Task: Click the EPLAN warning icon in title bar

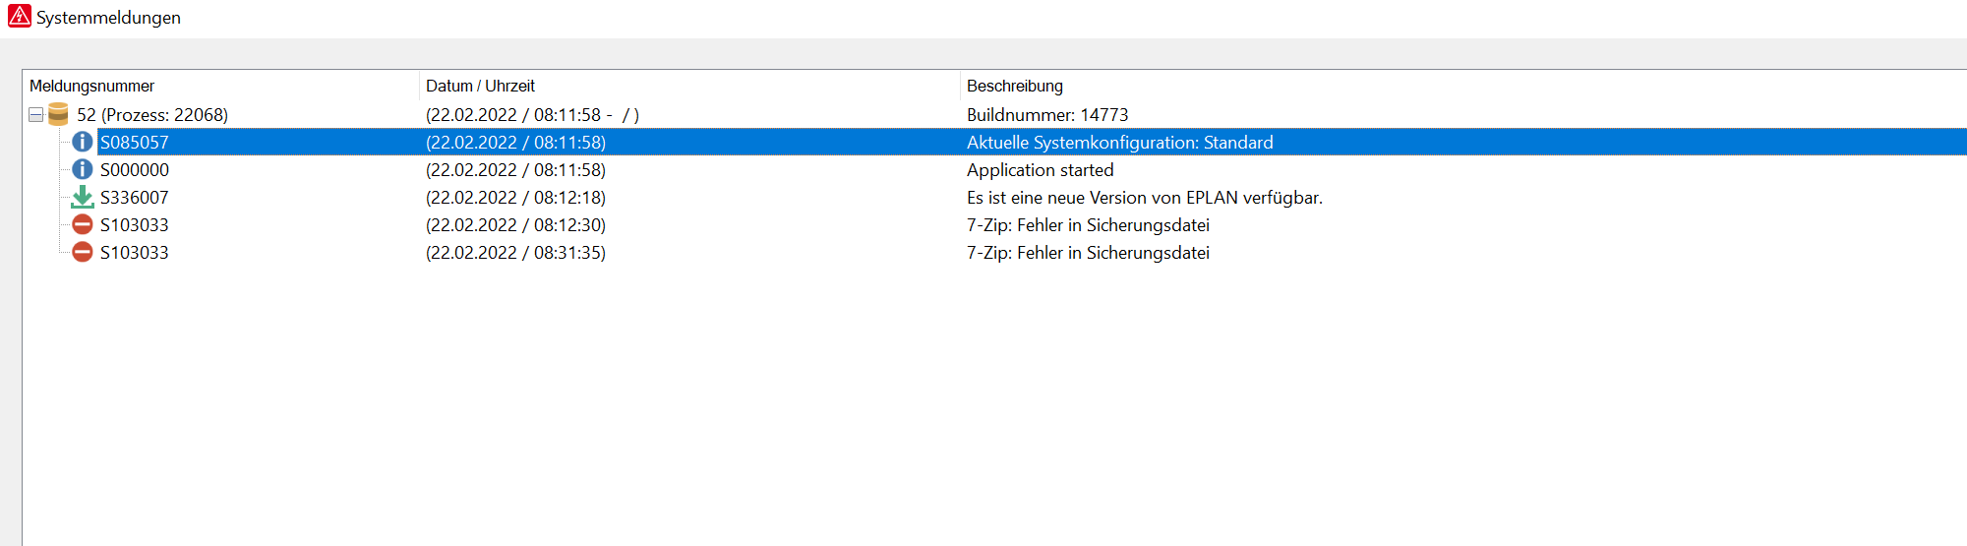Action: point(19,16)
